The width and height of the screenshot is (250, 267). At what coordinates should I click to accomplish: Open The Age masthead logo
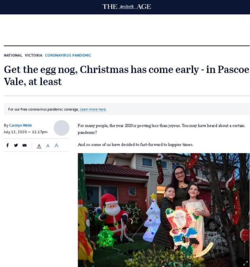coord(126,7)
